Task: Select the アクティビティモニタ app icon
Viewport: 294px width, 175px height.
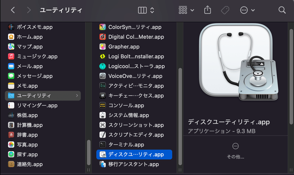Action: [x=103, y=86]
